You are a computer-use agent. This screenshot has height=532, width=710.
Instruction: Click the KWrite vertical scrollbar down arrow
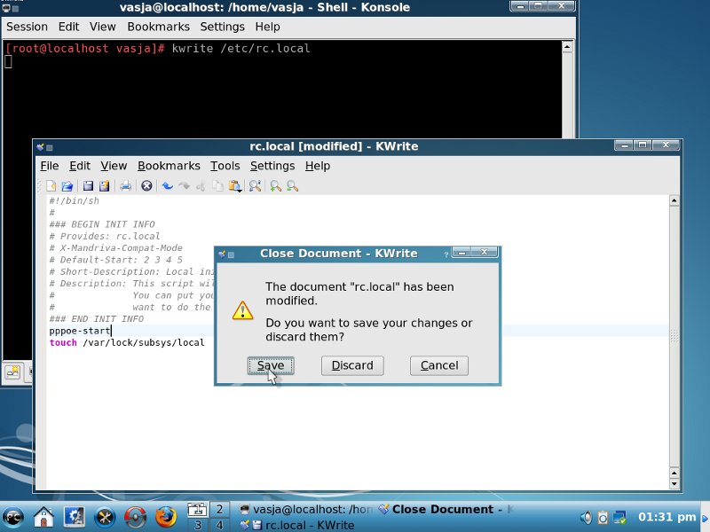click(x=675, y=484)
